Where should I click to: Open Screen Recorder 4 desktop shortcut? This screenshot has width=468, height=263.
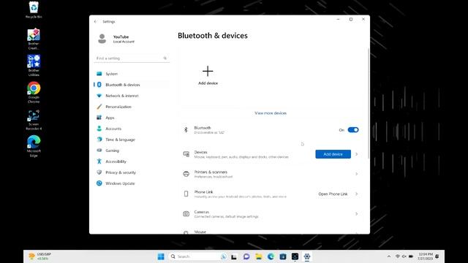(34, 120)
